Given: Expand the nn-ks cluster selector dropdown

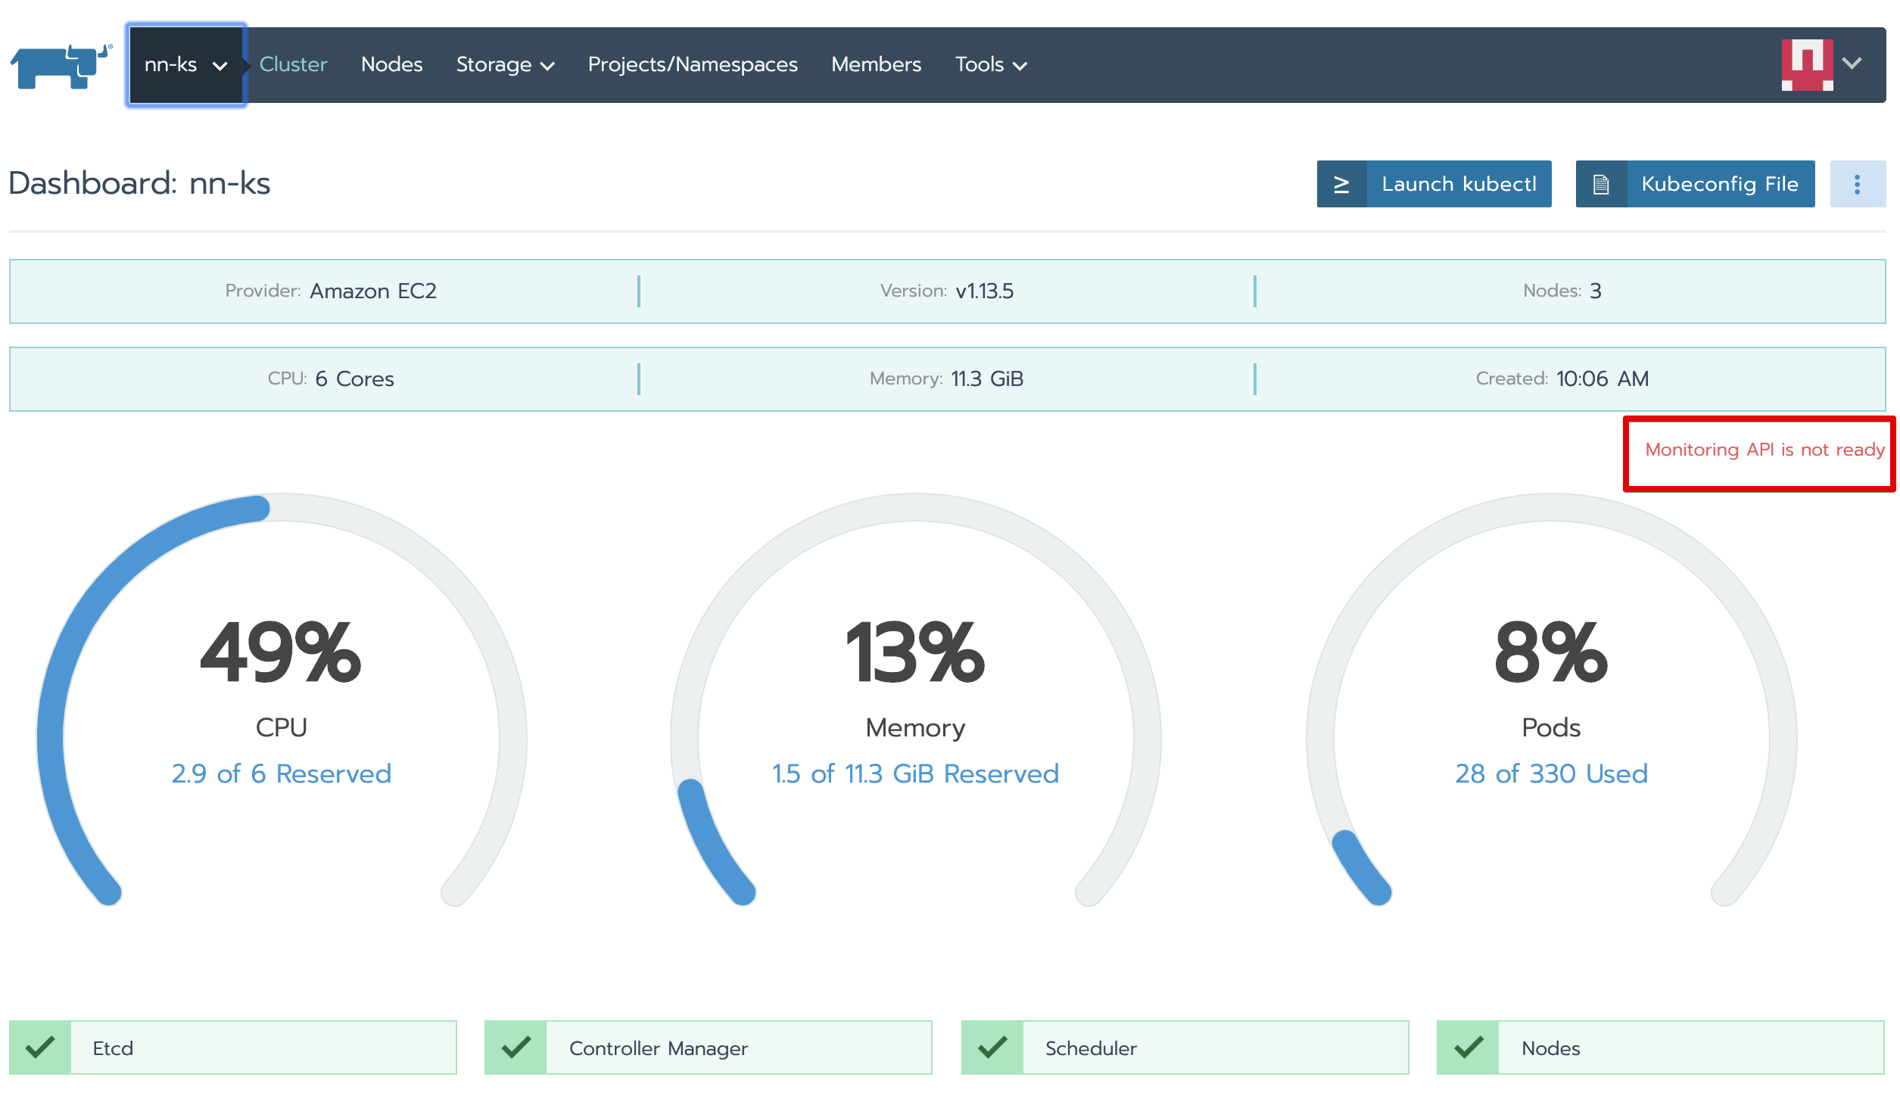Looking at the screenshot, I should [186, 65].
